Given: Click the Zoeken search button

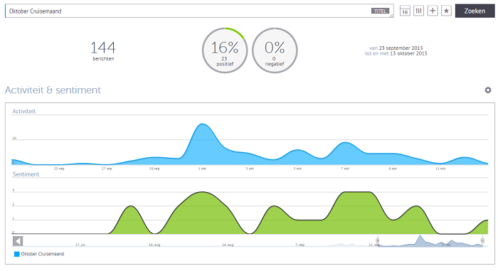Looking at the screenshot, I should click(x=475, y=11).
